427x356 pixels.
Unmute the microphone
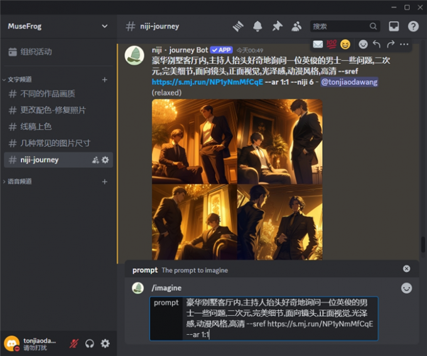click(74, 343)
